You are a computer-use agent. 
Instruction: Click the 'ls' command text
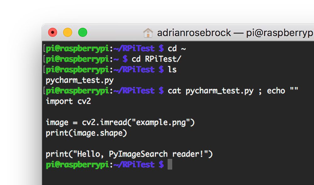172,70
